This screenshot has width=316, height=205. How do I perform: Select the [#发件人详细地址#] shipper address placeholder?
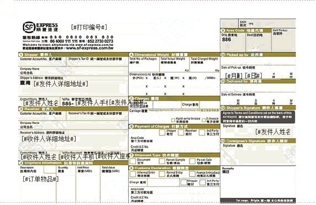point(61,84)
